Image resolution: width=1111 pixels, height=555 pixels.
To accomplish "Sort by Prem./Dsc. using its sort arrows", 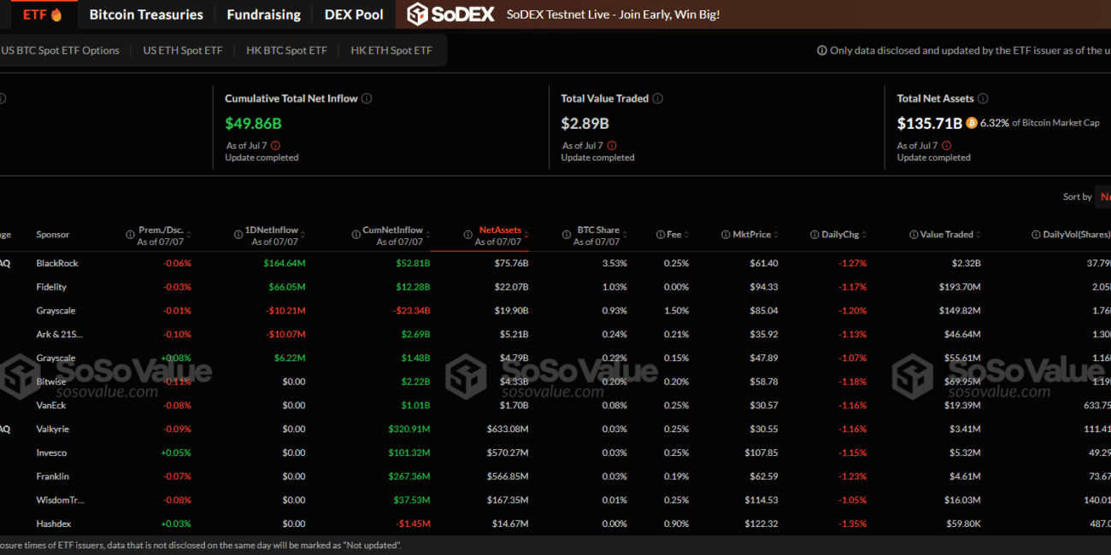I will pyautogui.click(x=189, y=234).
